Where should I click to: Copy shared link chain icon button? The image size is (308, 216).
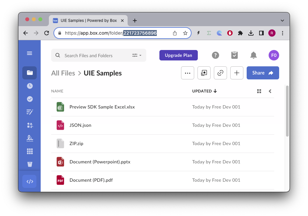220,73
